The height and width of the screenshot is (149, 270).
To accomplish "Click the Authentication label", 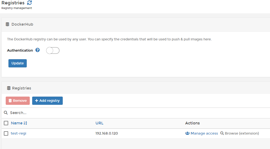I will pyautogui.click(x=20, y=50).
